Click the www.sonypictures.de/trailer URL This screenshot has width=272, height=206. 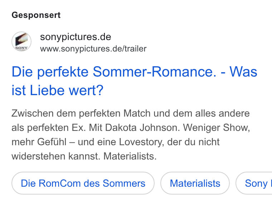tap(93, 49)
